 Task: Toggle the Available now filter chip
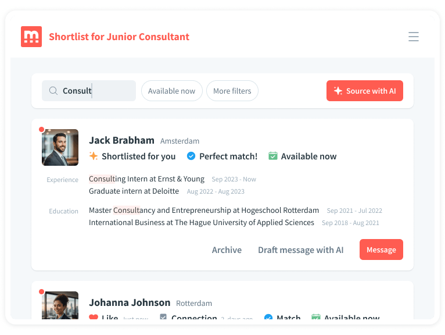click(171, 91)
